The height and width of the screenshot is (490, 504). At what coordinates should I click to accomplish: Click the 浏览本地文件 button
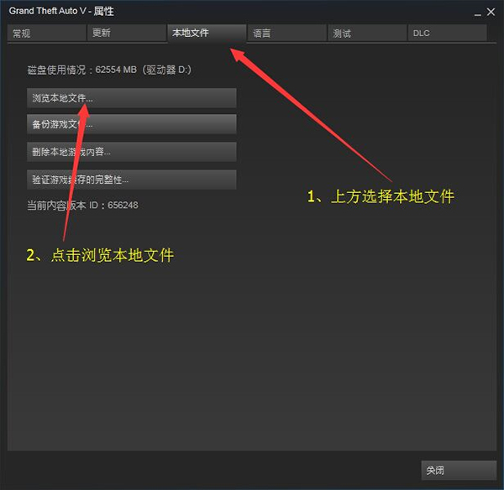(132, 98)
